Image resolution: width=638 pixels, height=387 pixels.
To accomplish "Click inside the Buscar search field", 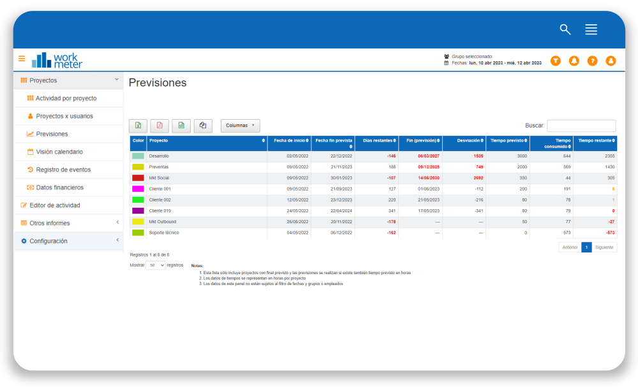I will pyautogui.click(x=581, y=125).
